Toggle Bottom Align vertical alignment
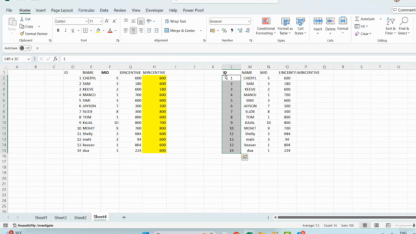 (141, 21)
